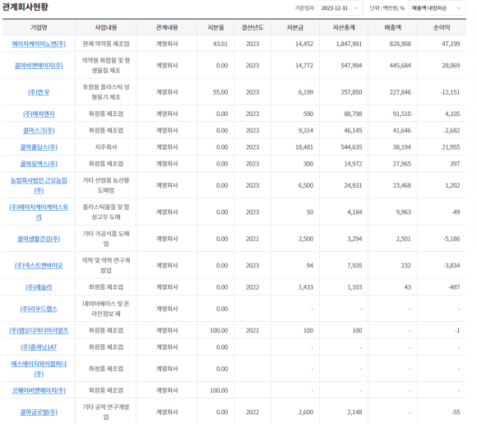Screen dimensions: 477x424
Task: Open the 농업회사법인 근오농림(주) link
Action: 39,185
